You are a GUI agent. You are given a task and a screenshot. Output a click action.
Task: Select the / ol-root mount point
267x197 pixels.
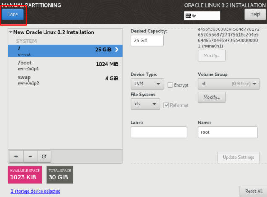pyautogui.click(x=65, y=51)
